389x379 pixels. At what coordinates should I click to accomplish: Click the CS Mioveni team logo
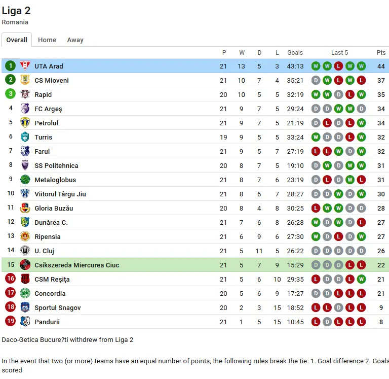coord(25,80)
